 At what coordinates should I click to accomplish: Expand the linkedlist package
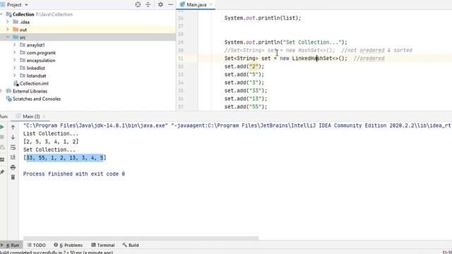coord(15,68)
